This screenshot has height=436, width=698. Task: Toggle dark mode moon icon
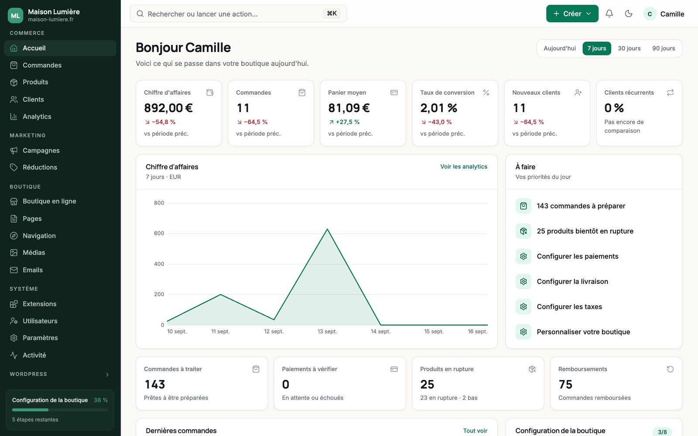point(629,14)
